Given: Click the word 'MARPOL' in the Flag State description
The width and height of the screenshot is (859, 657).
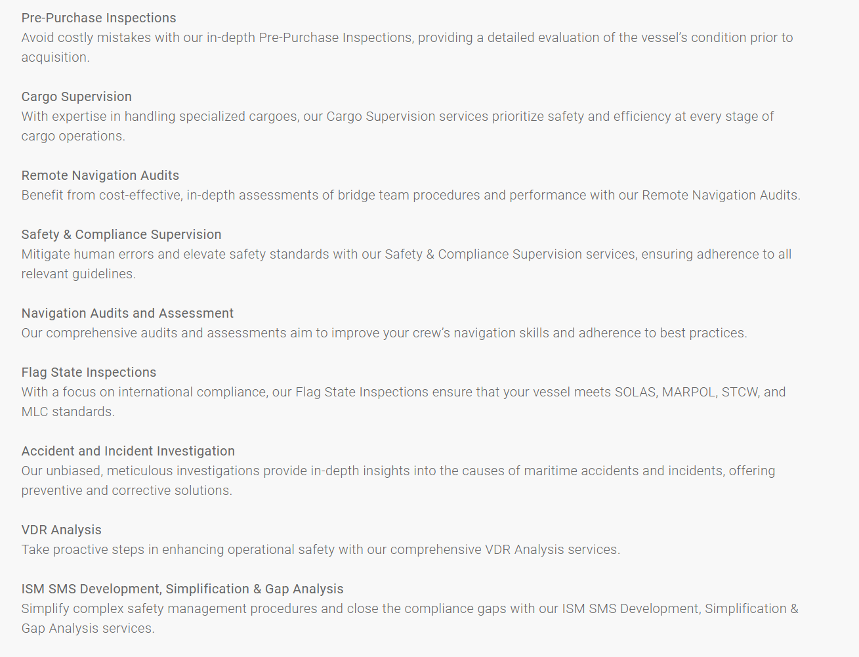Looking at the screenshot, I should [x=688, y=392].
